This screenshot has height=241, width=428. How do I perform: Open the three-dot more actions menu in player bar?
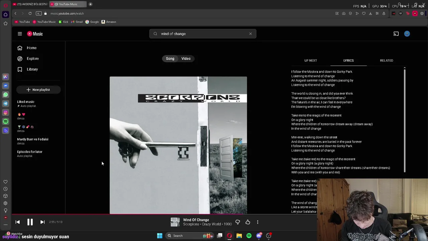coord(257,222)
